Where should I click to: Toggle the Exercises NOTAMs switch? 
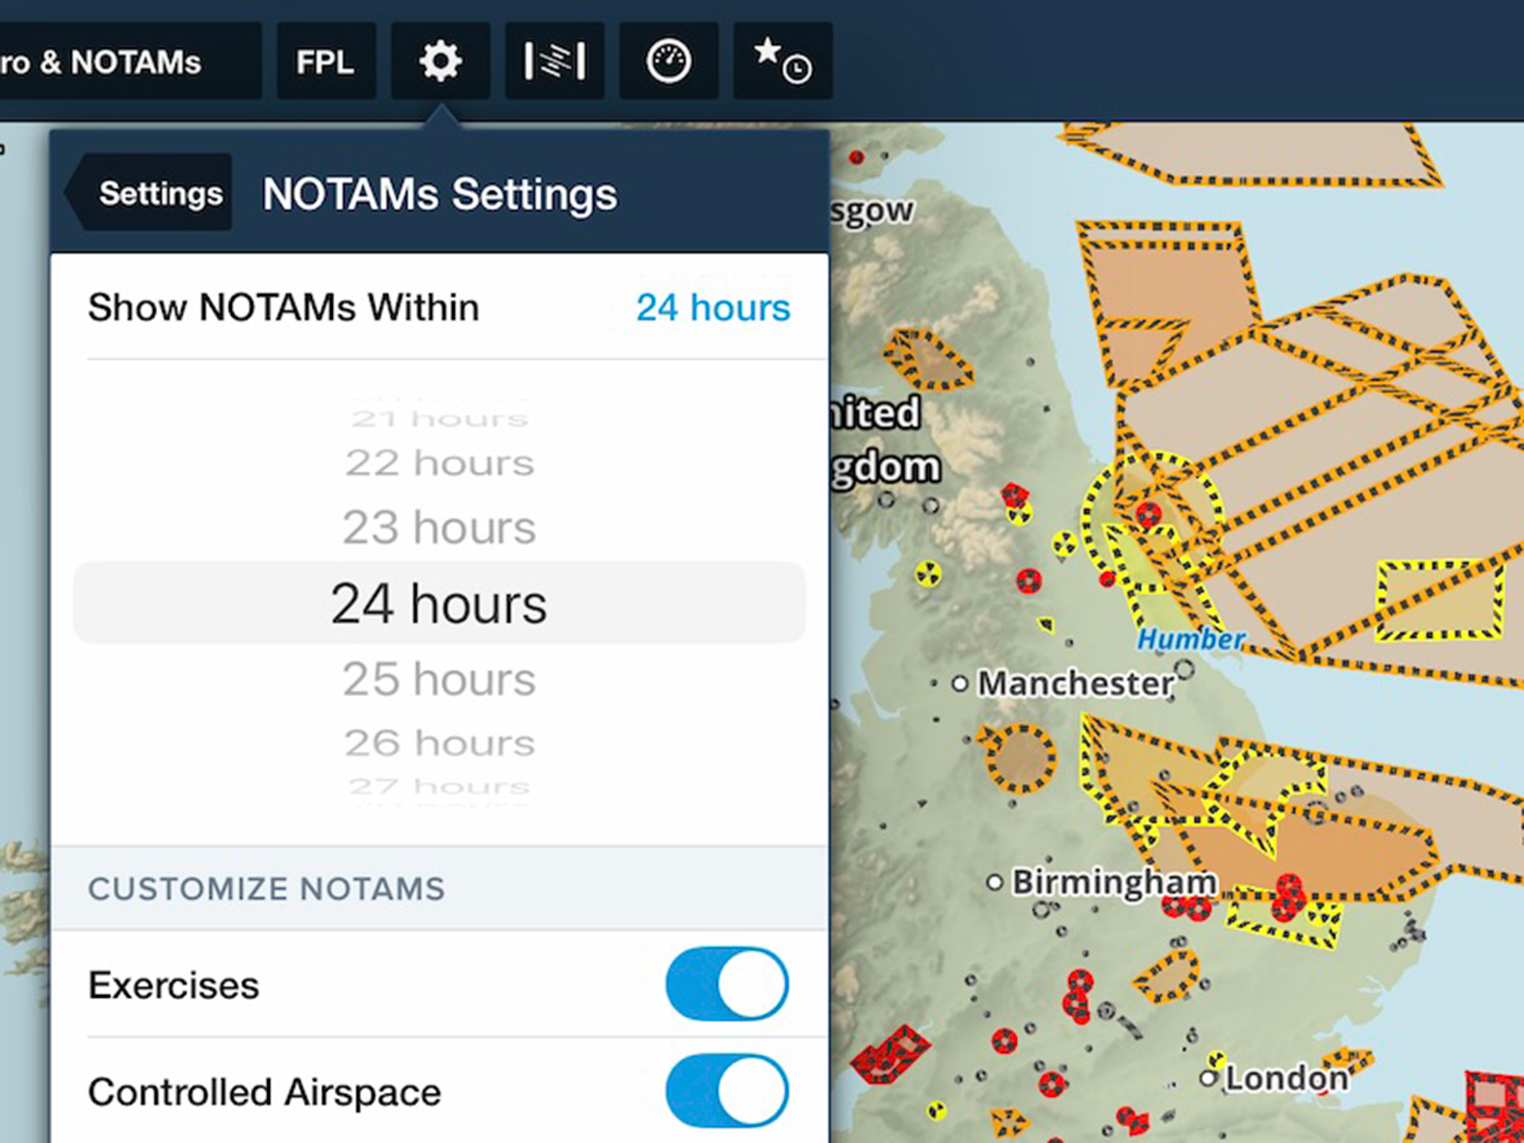[x=726, y=984]
